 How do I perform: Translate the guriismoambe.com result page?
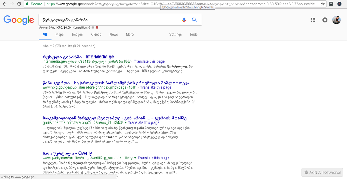tap(144, 122)
